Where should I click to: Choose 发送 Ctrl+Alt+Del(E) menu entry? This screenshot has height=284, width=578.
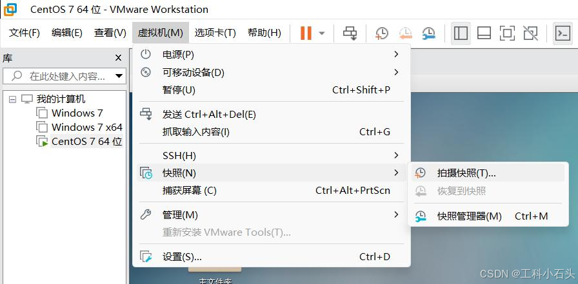tap(272, 115)
